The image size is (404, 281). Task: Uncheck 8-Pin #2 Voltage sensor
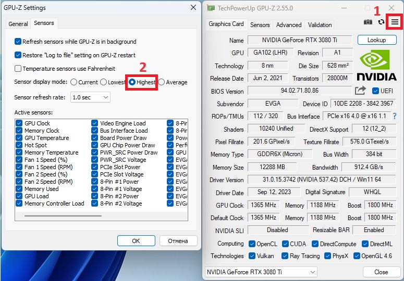click(94, 203)
